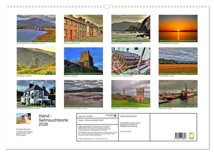Click the Lough Derg sunset photo
The height and width of the screenshot is (154, 214).
(178, 28)
